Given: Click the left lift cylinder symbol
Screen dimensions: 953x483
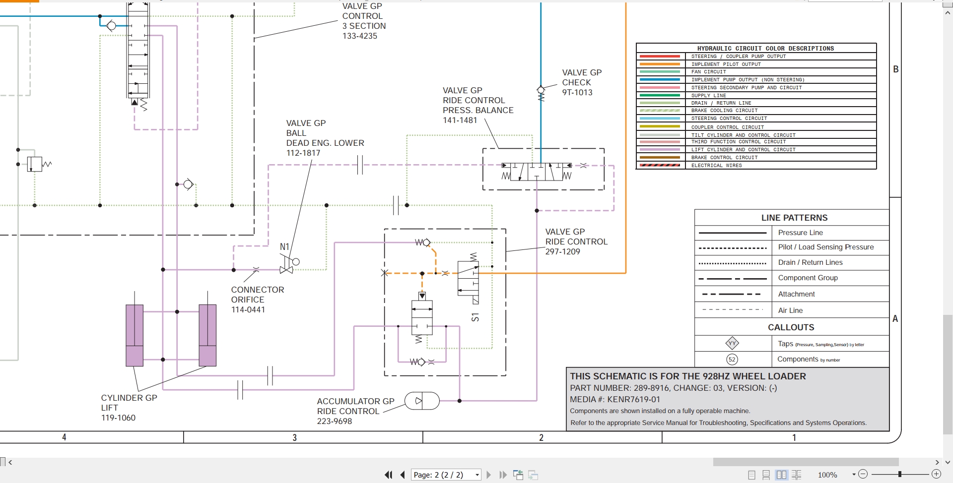Looking at the screenshot, I should tap(135, 335).
